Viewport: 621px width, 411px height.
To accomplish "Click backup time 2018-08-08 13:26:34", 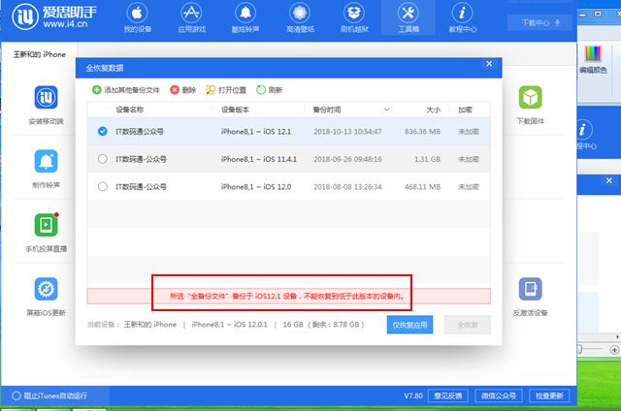I will point(347,186).
